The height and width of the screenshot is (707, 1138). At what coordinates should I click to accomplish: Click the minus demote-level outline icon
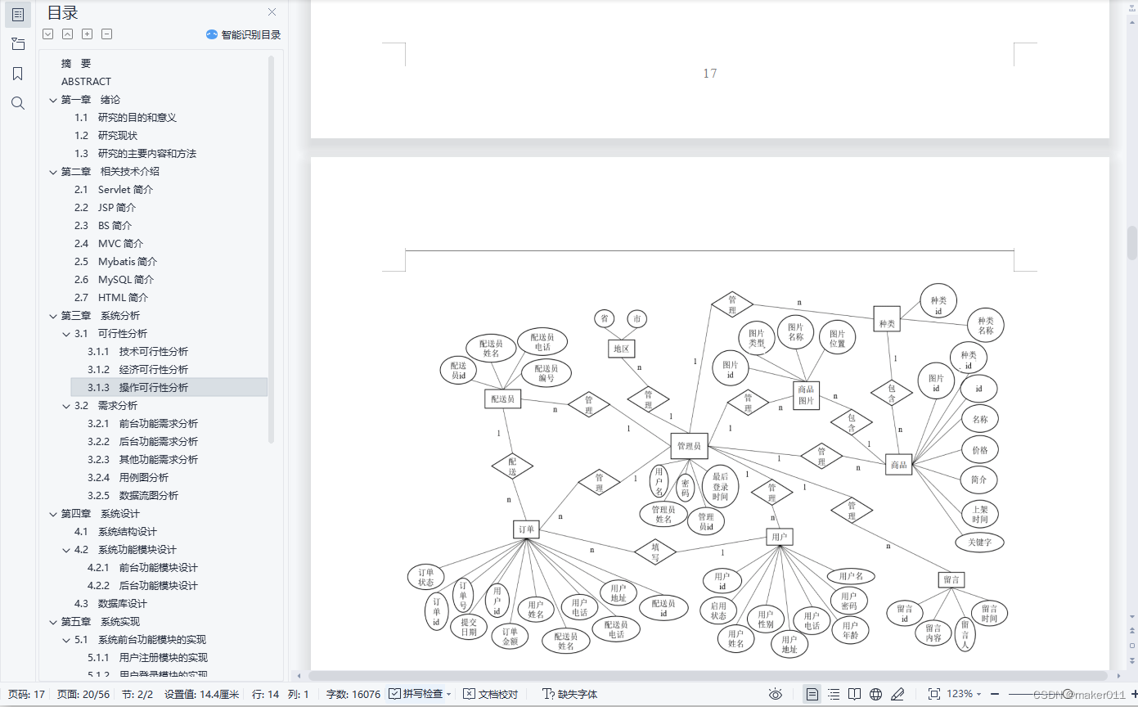click(107, 34)
